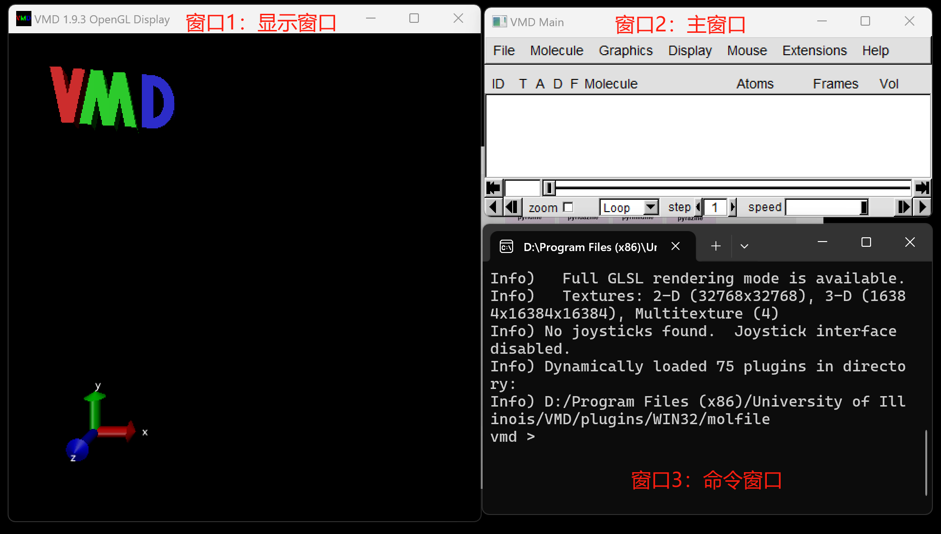
Task: Click the current frame number field
Action: pyautogui.click(x=522, y=188)
